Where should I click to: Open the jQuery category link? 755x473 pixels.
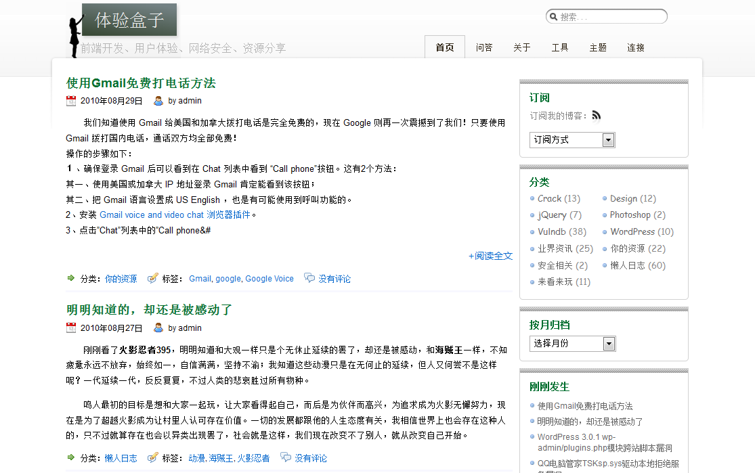click(552, 215)
